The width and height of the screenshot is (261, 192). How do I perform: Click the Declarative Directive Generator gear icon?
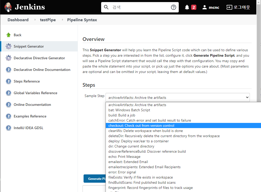coord(9,58)
